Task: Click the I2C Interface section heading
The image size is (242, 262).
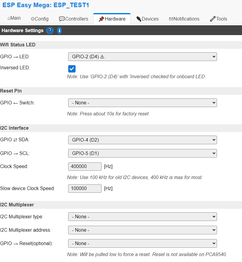Action: click(14, 128)
